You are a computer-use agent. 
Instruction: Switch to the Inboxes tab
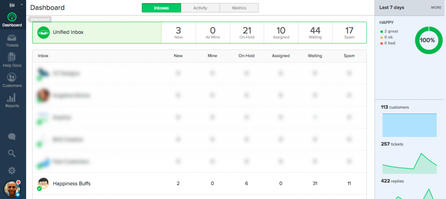161,8
